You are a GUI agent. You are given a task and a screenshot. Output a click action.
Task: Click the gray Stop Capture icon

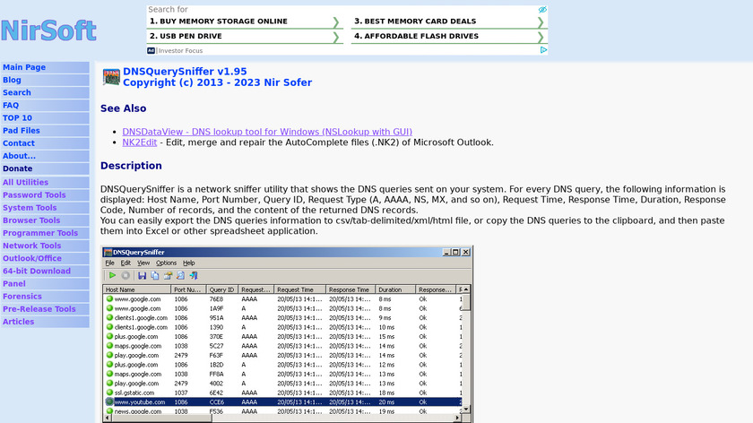[x=125, y=275]
